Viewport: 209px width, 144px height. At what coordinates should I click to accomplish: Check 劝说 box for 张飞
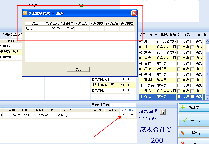tap(192, 97)
